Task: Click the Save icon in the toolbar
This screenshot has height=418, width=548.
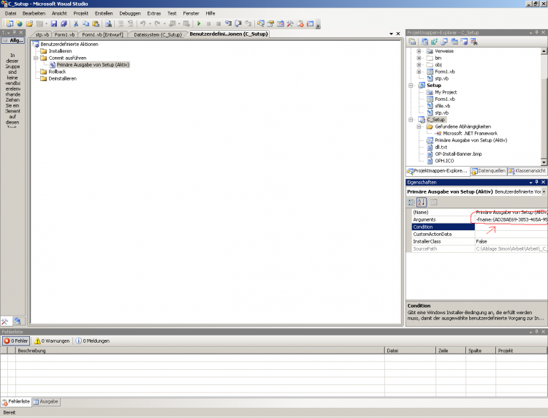Action: (54, 24)
